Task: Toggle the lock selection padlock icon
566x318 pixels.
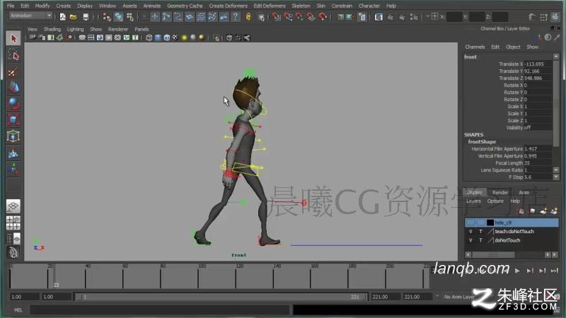Action: (x=248, y=16)
